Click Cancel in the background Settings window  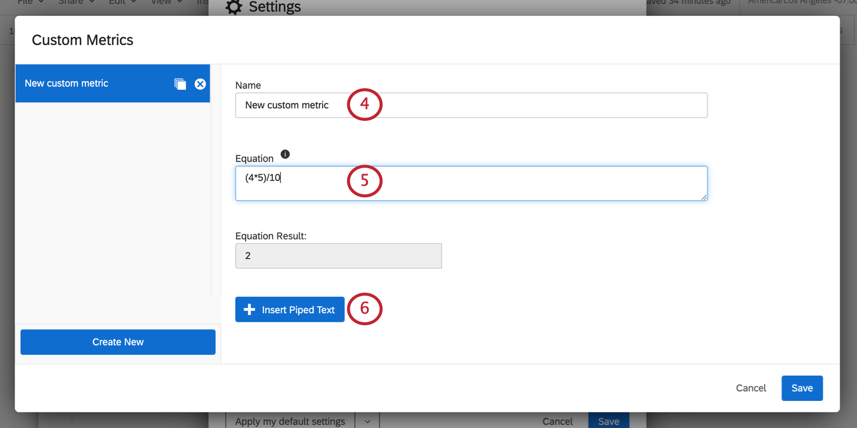coord(558,421)
